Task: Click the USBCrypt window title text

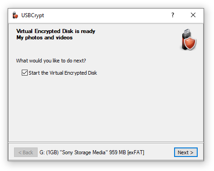Action: coord(33,15)
